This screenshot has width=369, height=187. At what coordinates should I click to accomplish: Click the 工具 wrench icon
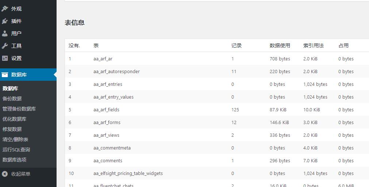[x=5, y=46]
